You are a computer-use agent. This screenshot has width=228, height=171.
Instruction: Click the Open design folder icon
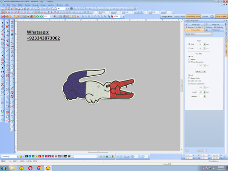6,9
